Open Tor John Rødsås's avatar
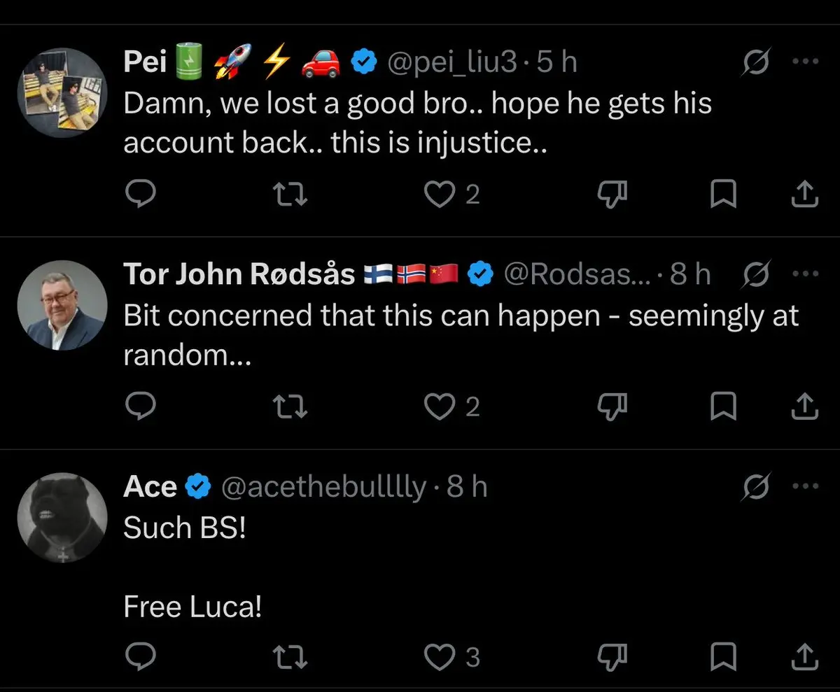 [62, 305]
